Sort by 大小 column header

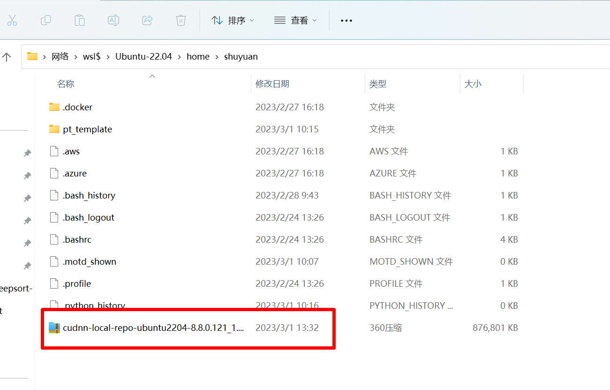(473, 84)
